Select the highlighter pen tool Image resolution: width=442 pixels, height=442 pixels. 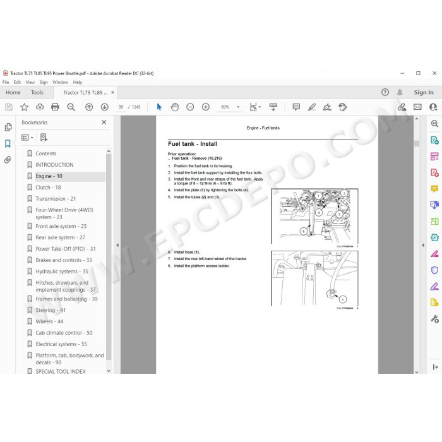[x=312, y=107]
